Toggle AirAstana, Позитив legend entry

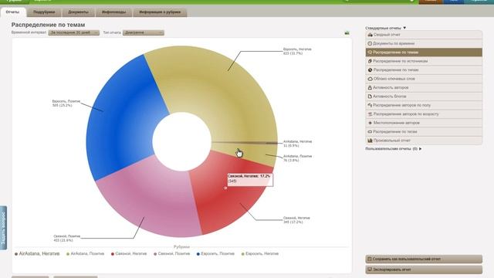tap(85, 254)
